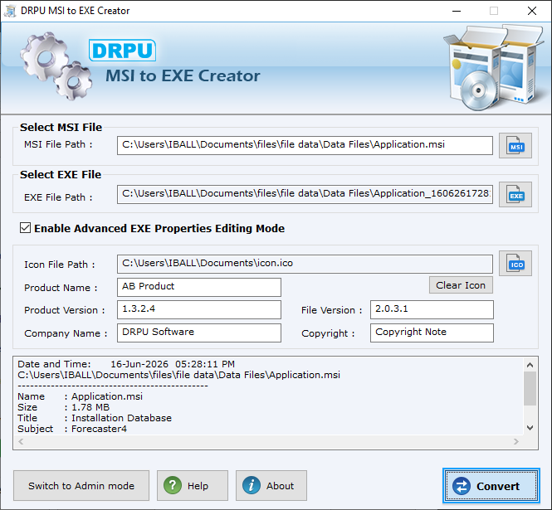Edit the Copyright field
552x510 pixels.
[x=432, y=333]
